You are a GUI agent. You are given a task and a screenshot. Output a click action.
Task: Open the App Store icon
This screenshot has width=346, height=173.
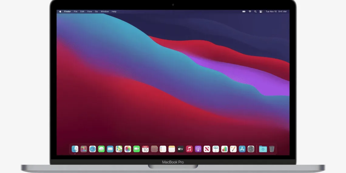coord(242,149)
